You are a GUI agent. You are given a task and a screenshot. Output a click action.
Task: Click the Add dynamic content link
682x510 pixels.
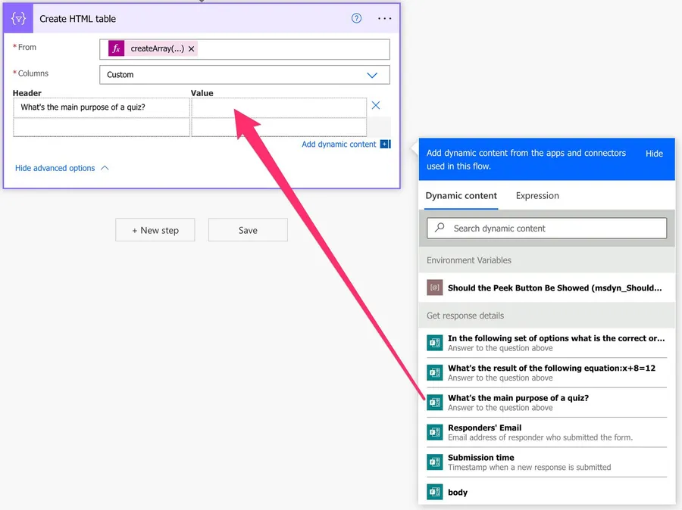(x=339, y=145)
